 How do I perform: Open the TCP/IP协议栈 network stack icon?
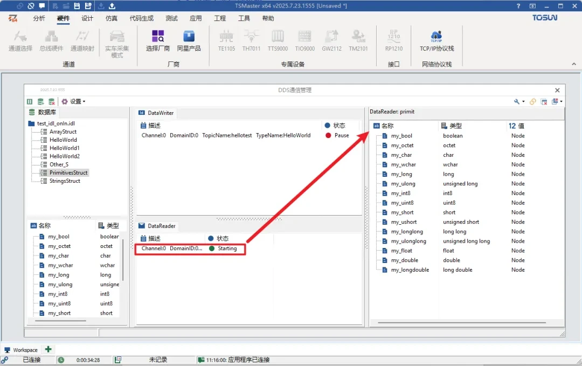(x=436, y=40)
